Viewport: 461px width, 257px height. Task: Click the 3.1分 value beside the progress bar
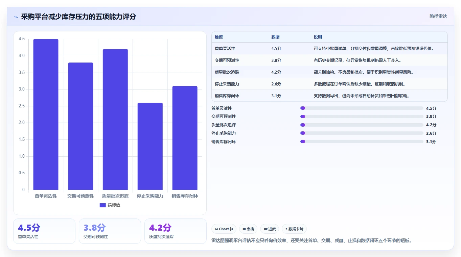pos(431,142)
